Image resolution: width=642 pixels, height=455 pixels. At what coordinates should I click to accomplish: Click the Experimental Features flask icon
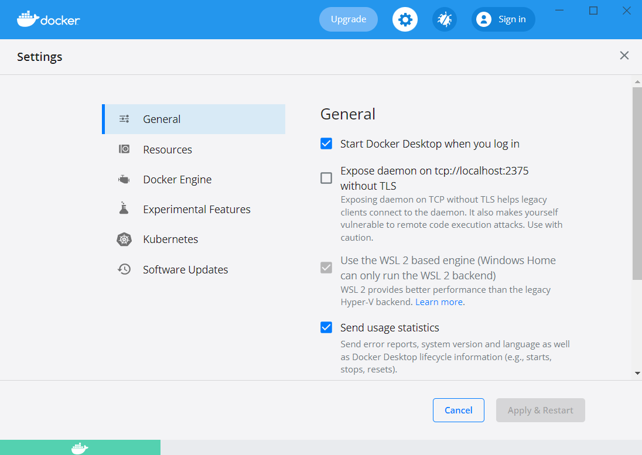[x=124, y=208]
